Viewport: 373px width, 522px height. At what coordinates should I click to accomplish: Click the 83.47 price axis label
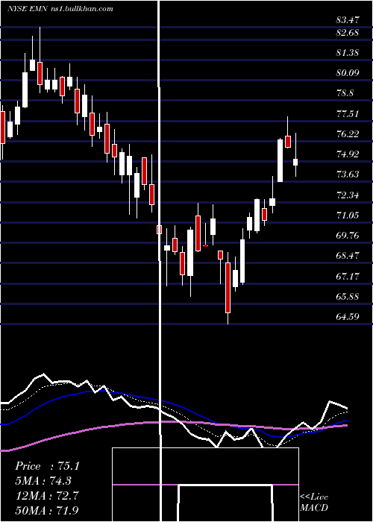(x=348, y=20)
